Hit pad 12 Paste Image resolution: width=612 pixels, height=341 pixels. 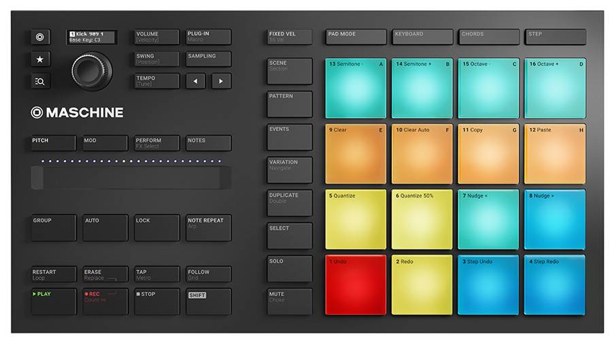pyautogui.click(x=555, y=154)
